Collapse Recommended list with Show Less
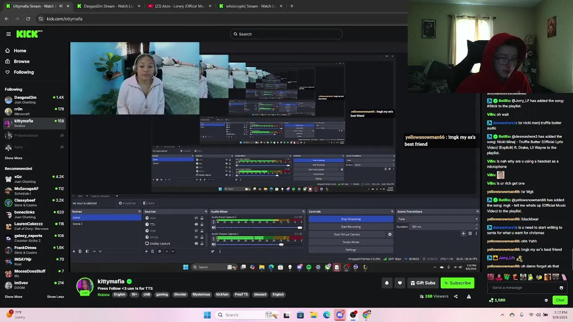Screen dimensions: 573x322 point(56,297)
